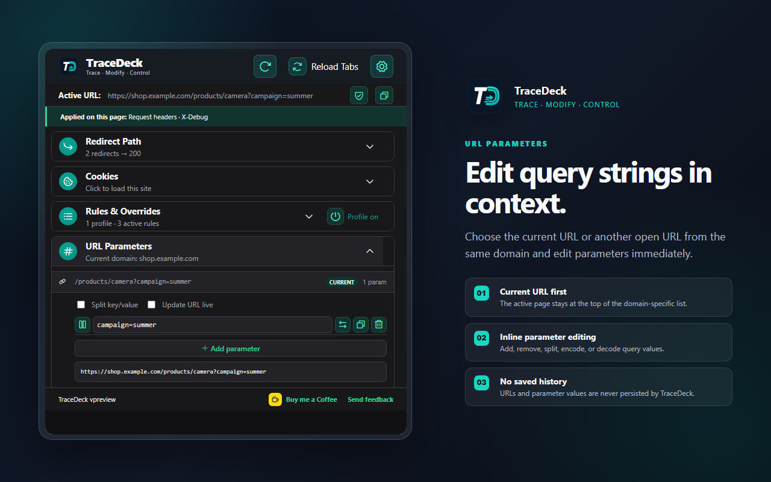Expand the Redirect Path section chevron

point(370,146)
